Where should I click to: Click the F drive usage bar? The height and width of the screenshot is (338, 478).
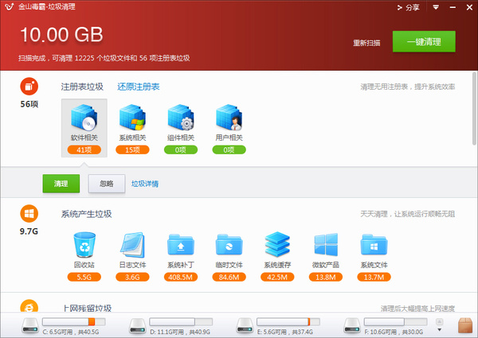395,321
